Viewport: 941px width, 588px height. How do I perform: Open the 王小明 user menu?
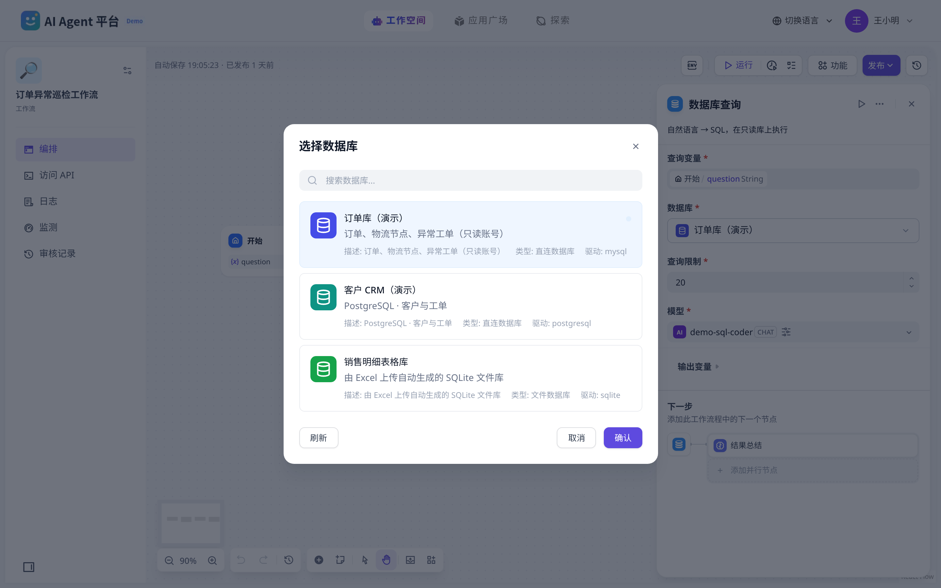tap(880, 21)
